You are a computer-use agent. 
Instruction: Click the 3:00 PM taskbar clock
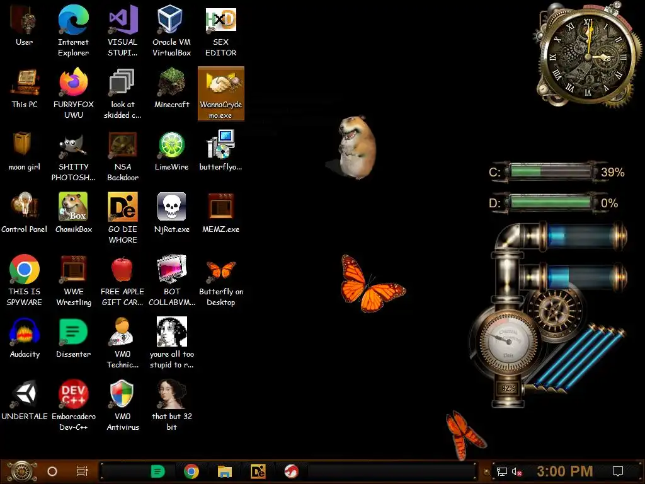[565, 471]
